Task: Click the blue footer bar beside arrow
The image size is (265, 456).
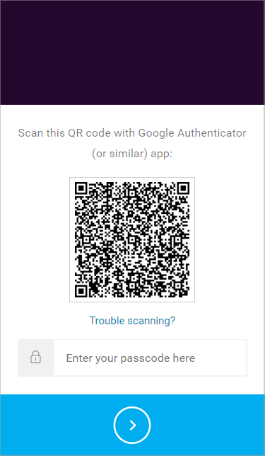Action: (204, 425)
